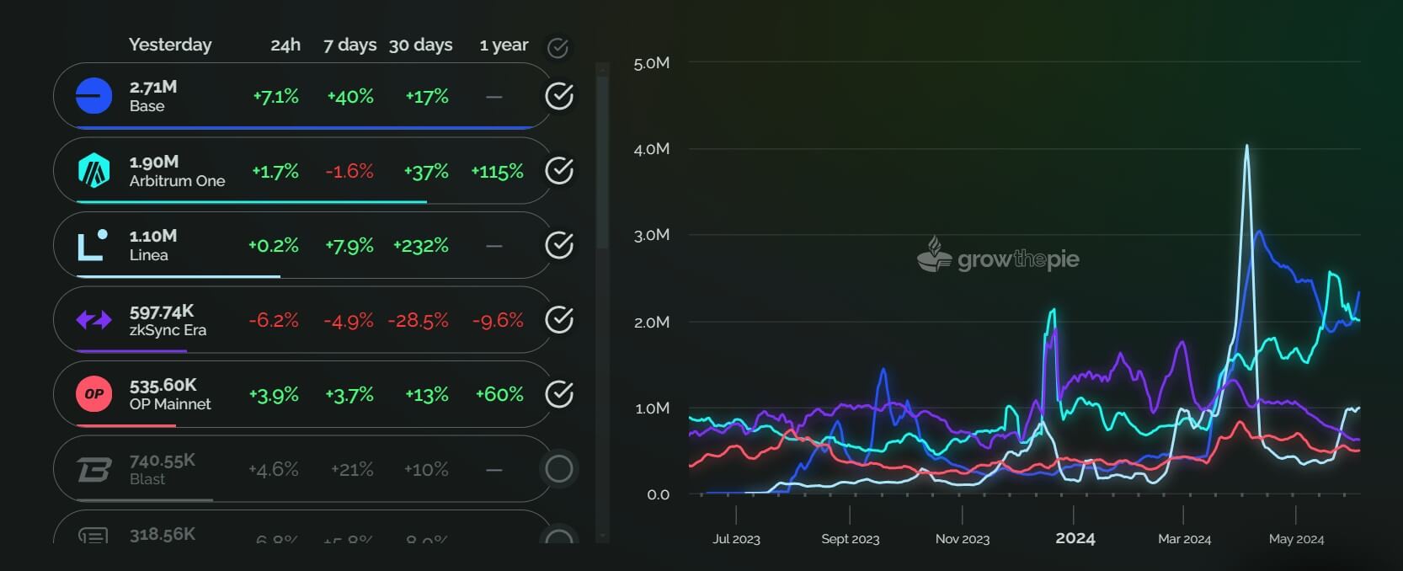Select the Base row value 2.71M
The image size is (1403, 571).
click(153, 87)
